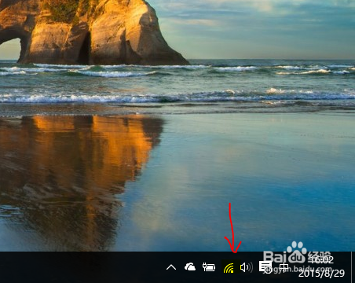Viewport: 355px width, 283px height.
Task: Open the Action Center notifications icon
Action: [x=265, y=267]
